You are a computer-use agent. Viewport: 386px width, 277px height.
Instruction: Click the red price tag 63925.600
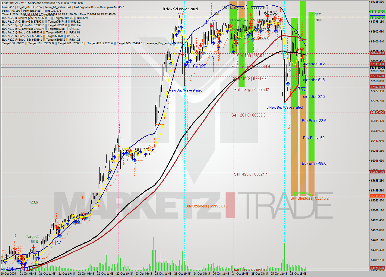coord(377,268)
